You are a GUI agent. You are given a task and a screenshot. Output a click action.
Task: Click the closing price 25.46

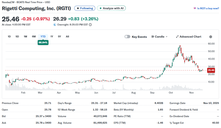[x=10, y=19]
